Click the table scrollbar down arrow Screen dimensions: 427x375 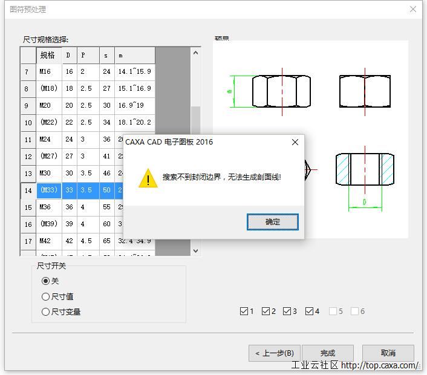click(x=195, y=250)
